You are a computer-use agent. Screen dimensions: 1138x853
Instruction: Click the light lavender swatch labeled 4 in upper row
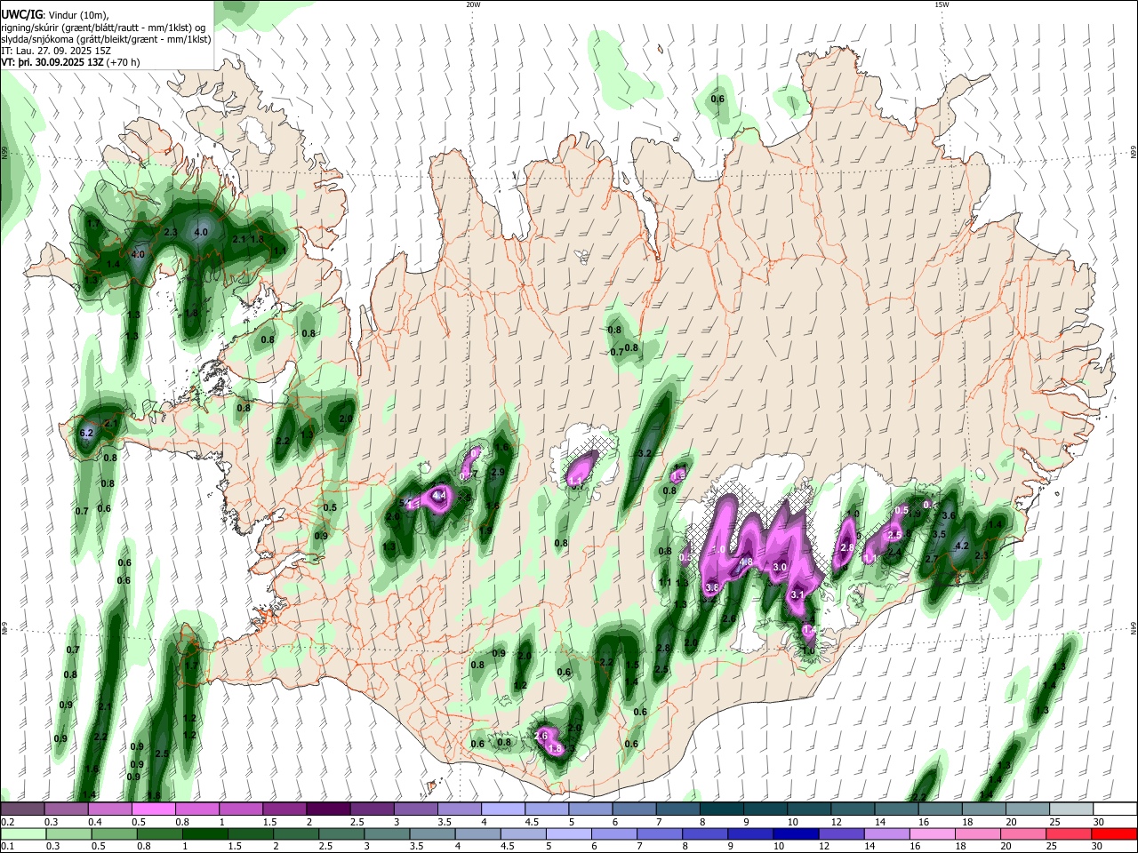tap(504, 809)
